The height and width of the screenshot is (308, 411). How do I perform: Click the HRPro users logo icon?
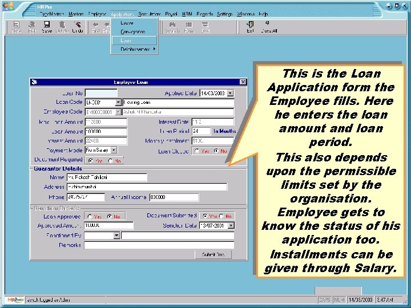[8, 6]
